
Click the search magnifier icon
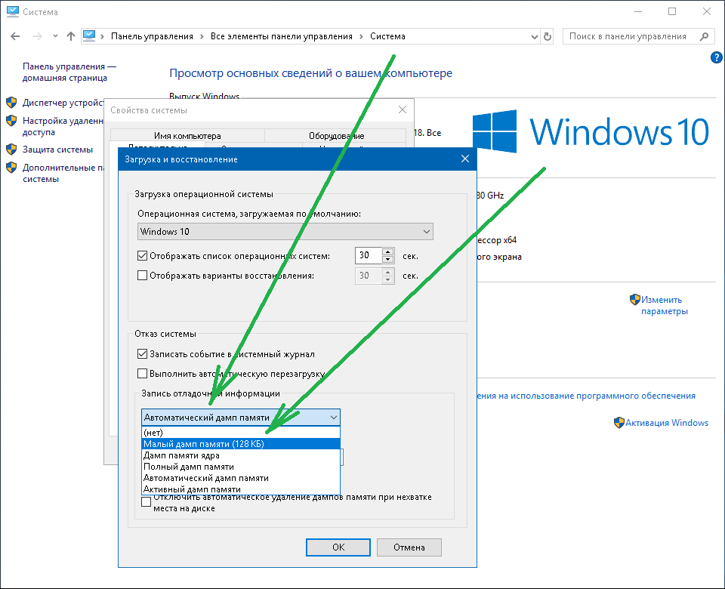(704, 36)
